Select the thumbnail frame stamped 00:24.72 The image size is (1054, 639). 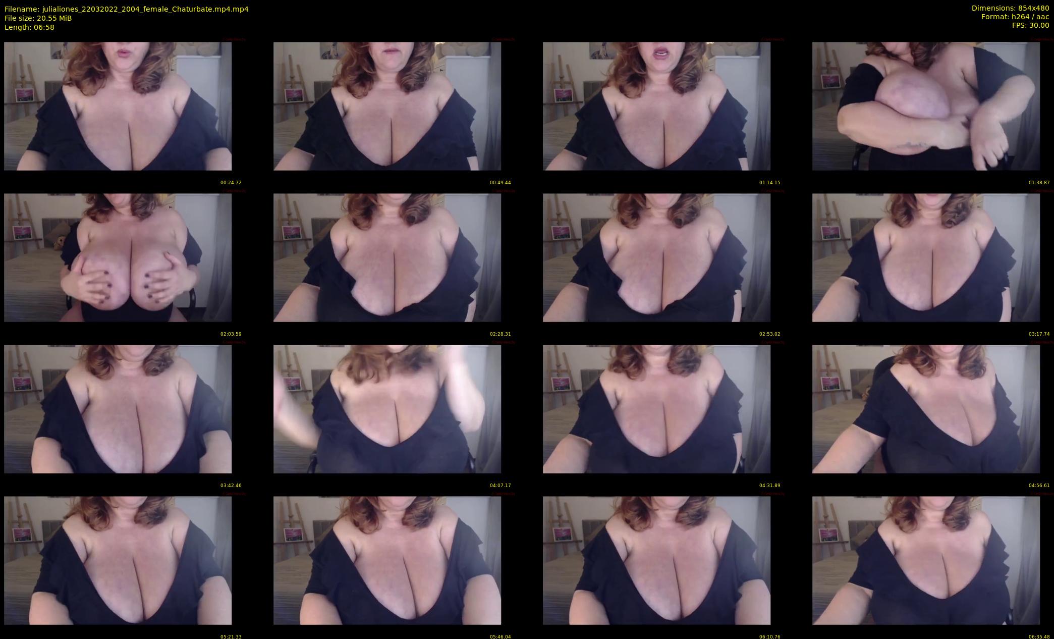point(118,106)
